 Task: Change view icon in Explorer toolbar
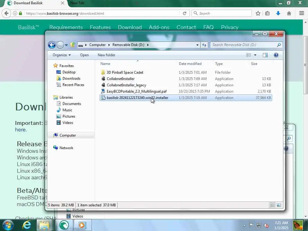pos(249,55)
